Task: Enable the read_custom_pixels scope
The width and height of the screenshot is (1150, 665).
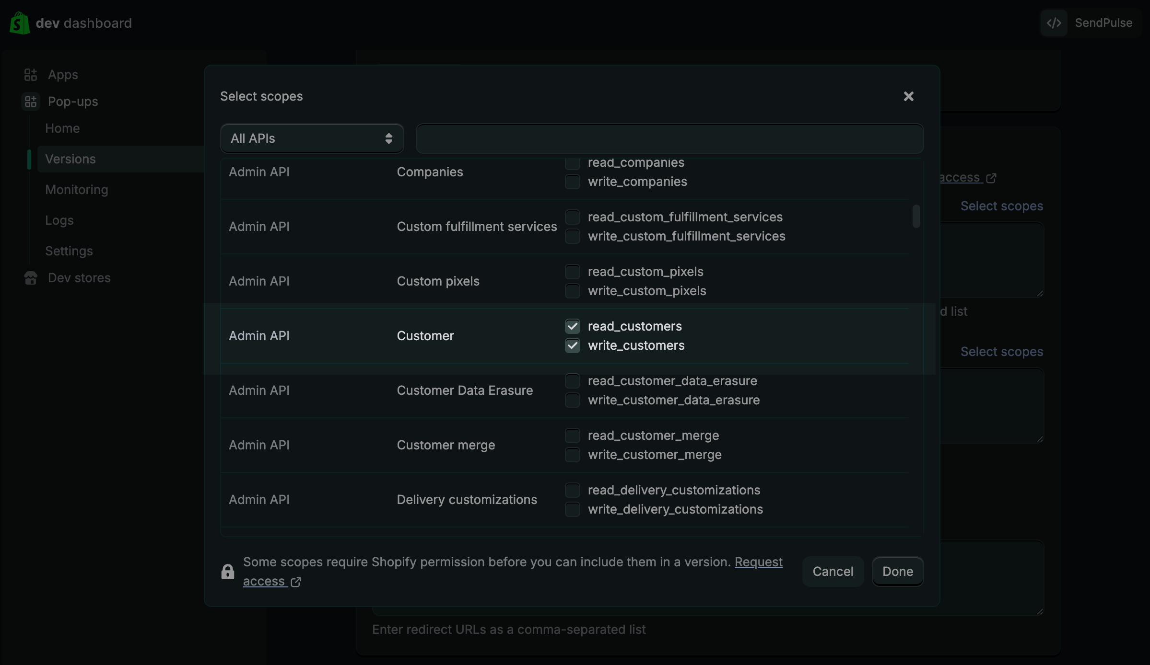Action: click(x=573, y=272)
